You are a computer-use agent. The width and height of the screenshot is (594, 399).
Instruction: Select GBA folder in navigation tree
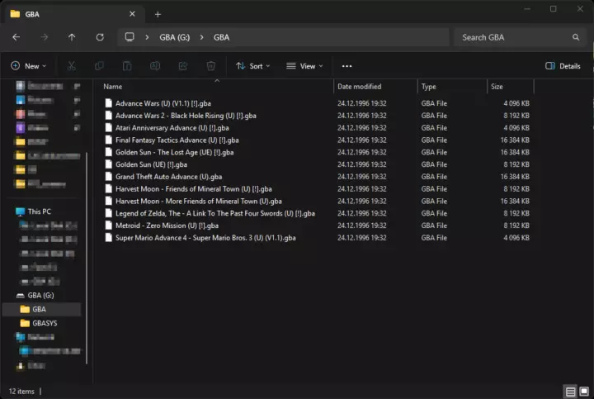pyautogui.click(x=42, y=309)
